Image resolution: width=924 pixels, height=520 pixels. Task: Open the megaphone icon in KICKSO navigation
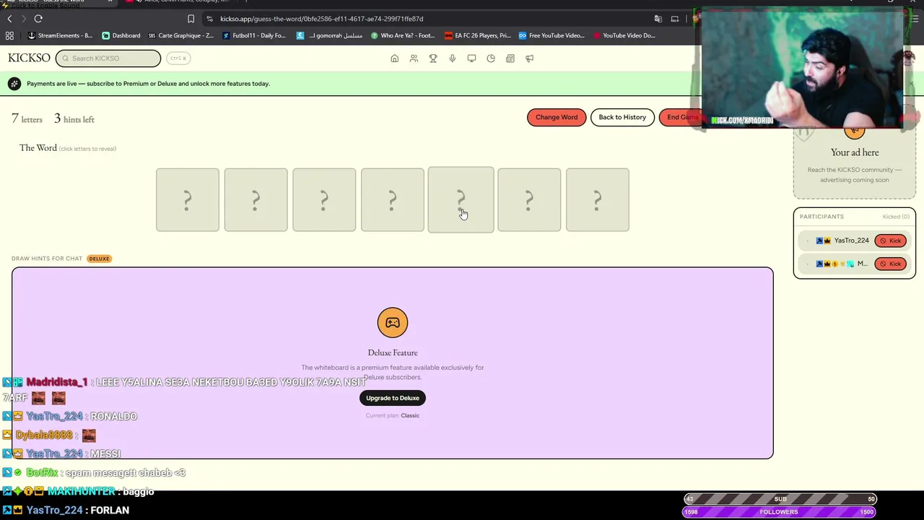pyautogui.click(x=529, y=58)
